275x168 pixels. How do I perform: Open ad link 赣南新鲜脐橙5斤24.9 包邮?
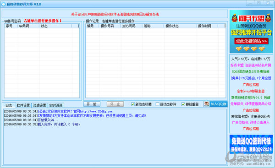(251, 98)
